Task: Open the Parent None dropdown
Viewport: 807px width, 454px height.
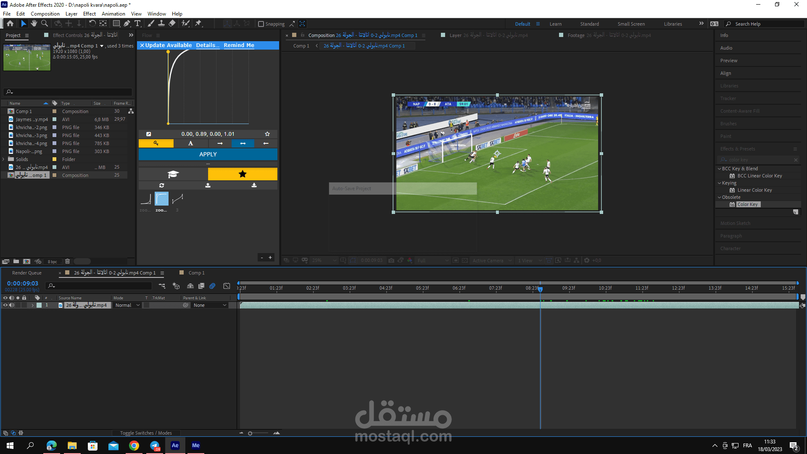Action: 210,305
